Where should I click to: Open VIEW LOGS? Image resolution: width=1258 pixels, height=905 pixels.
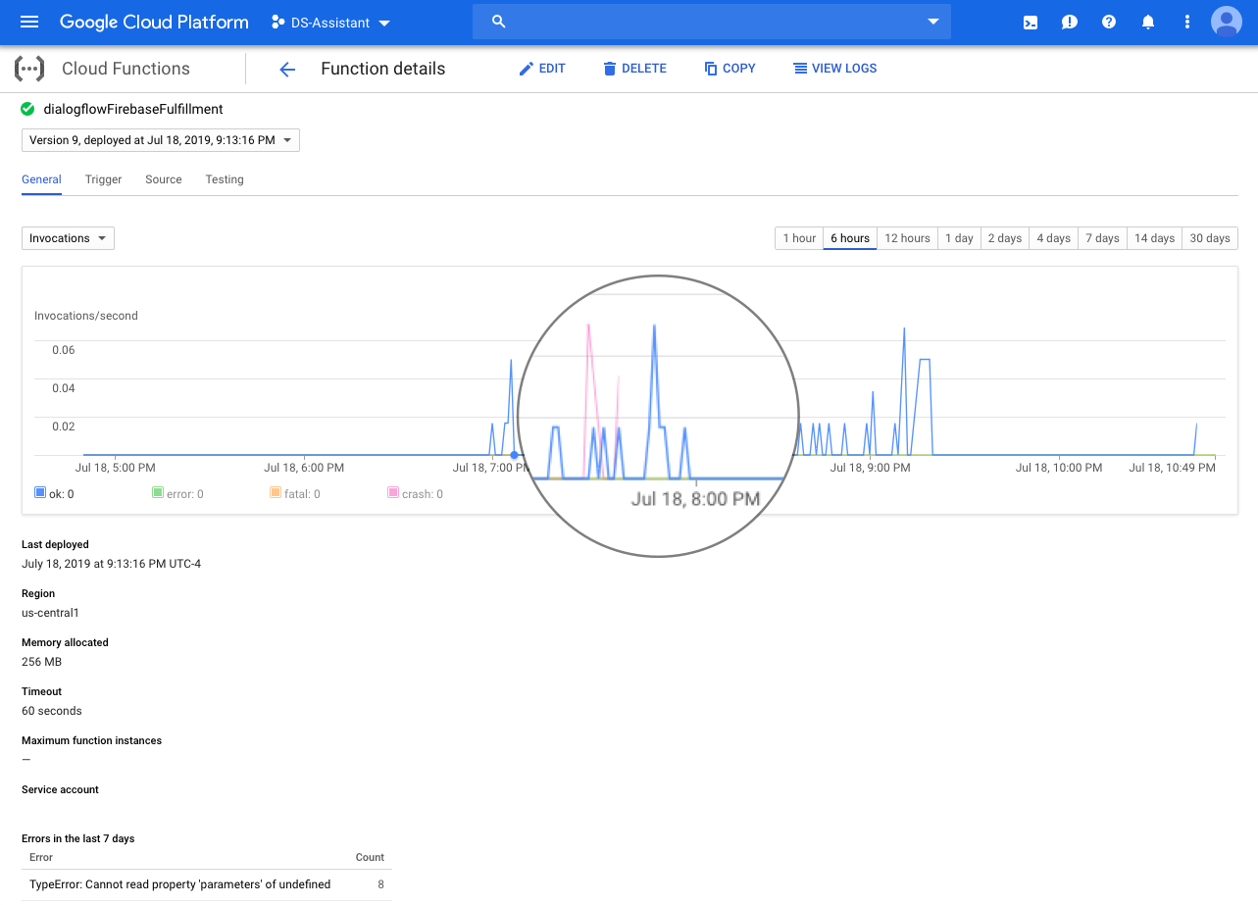pos(835,69)
